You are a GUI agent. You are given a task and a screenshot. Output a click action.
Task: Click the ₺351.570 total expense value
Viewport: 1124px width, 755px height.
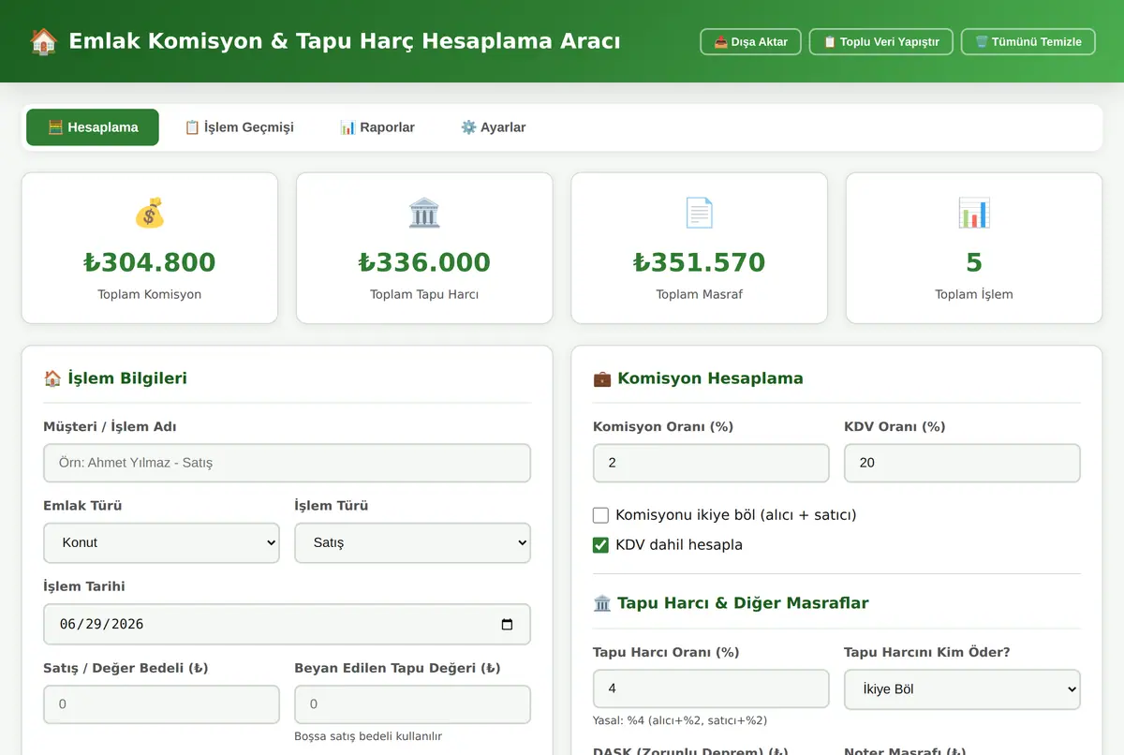(x=700, y=262)
